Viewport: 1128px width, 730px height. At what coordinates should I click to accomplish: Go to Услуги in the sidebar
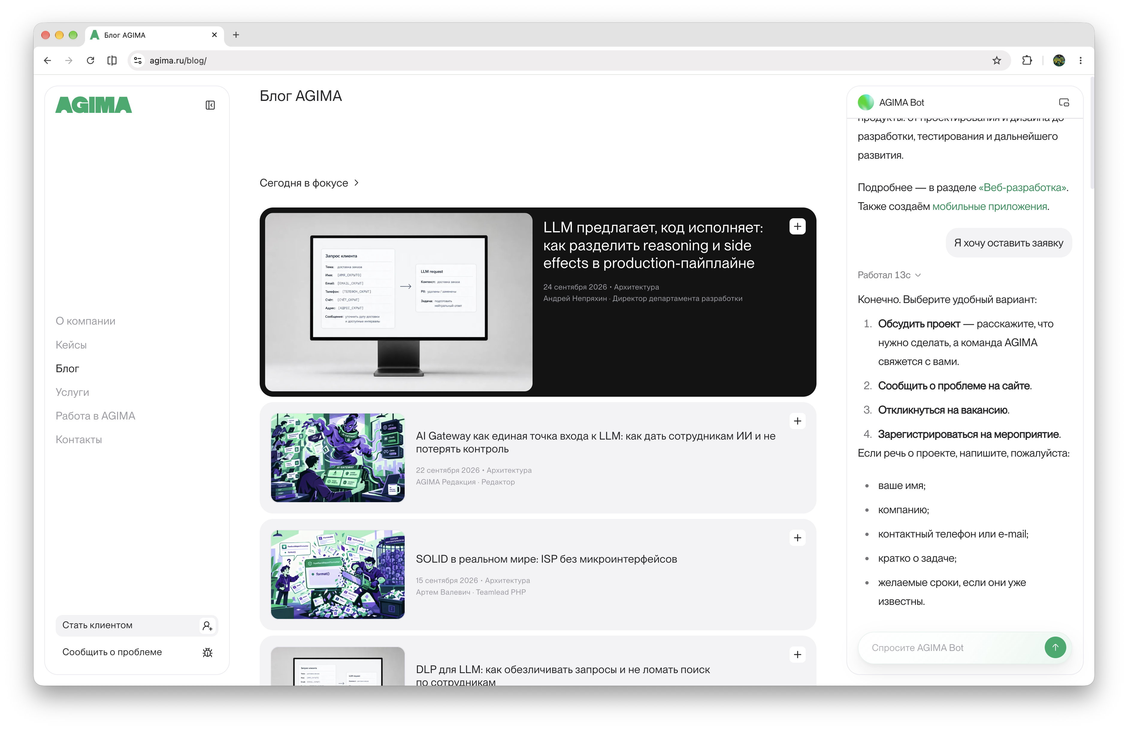point(72,392)
